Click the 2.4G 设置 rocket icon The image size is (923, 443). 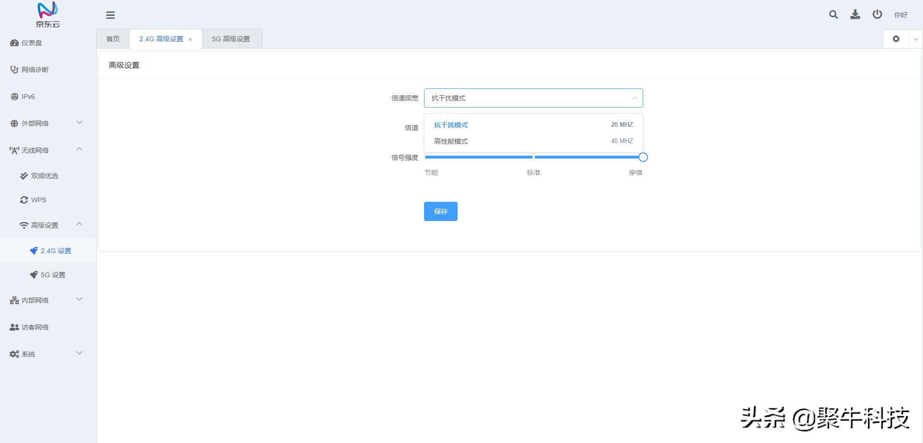34,251
